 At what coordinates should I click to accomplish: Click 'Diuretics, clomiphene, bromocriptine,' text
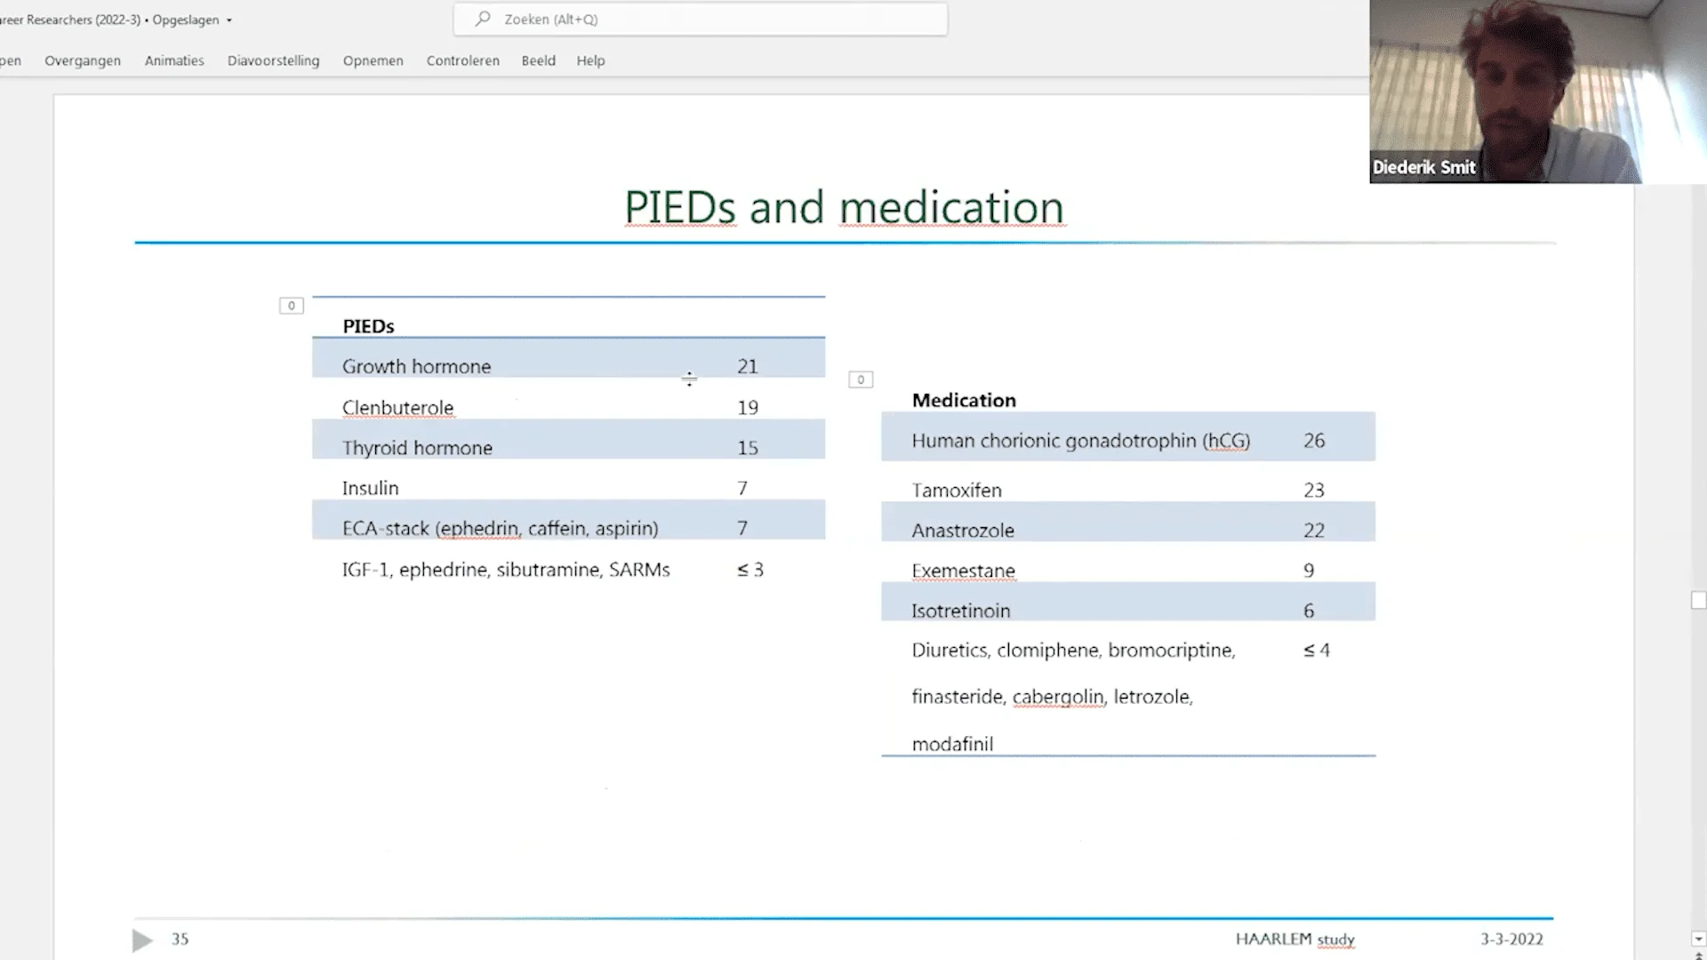pos(1074,651)
